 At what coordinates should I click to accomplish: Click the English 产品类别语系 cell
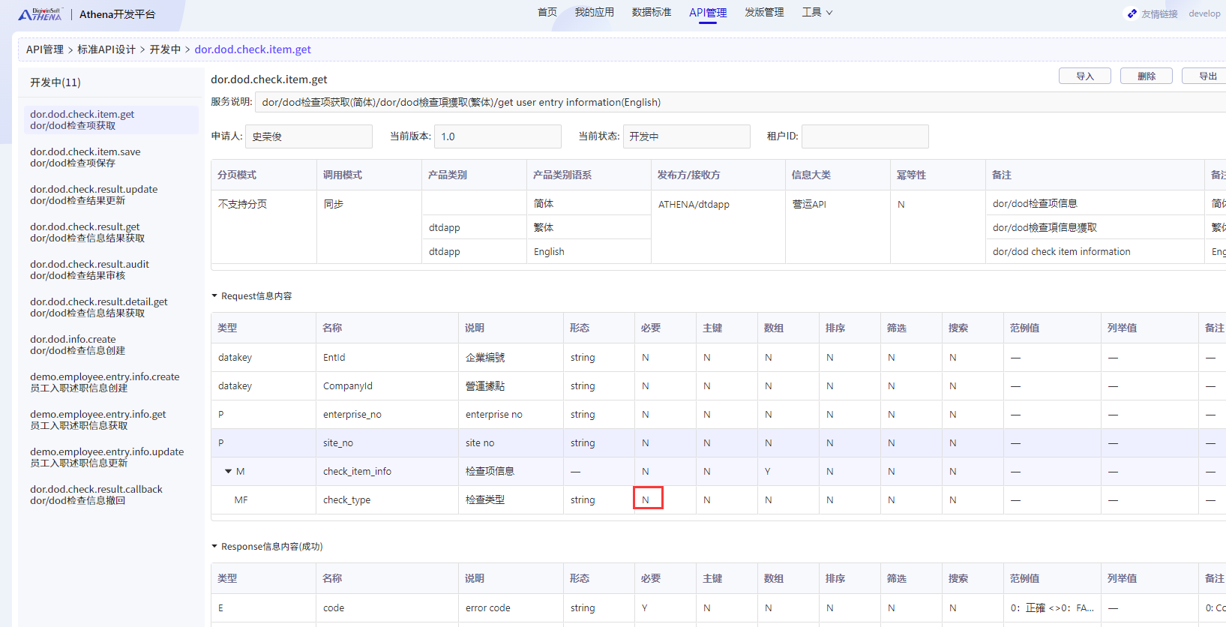coord(589,251)
